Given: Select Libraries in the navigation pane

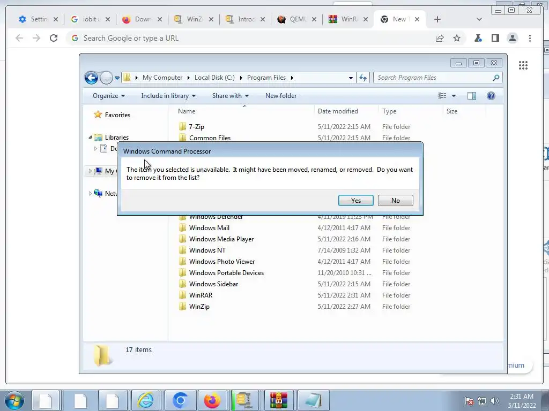Looking at the screenshot, I should tap(116, 138).
